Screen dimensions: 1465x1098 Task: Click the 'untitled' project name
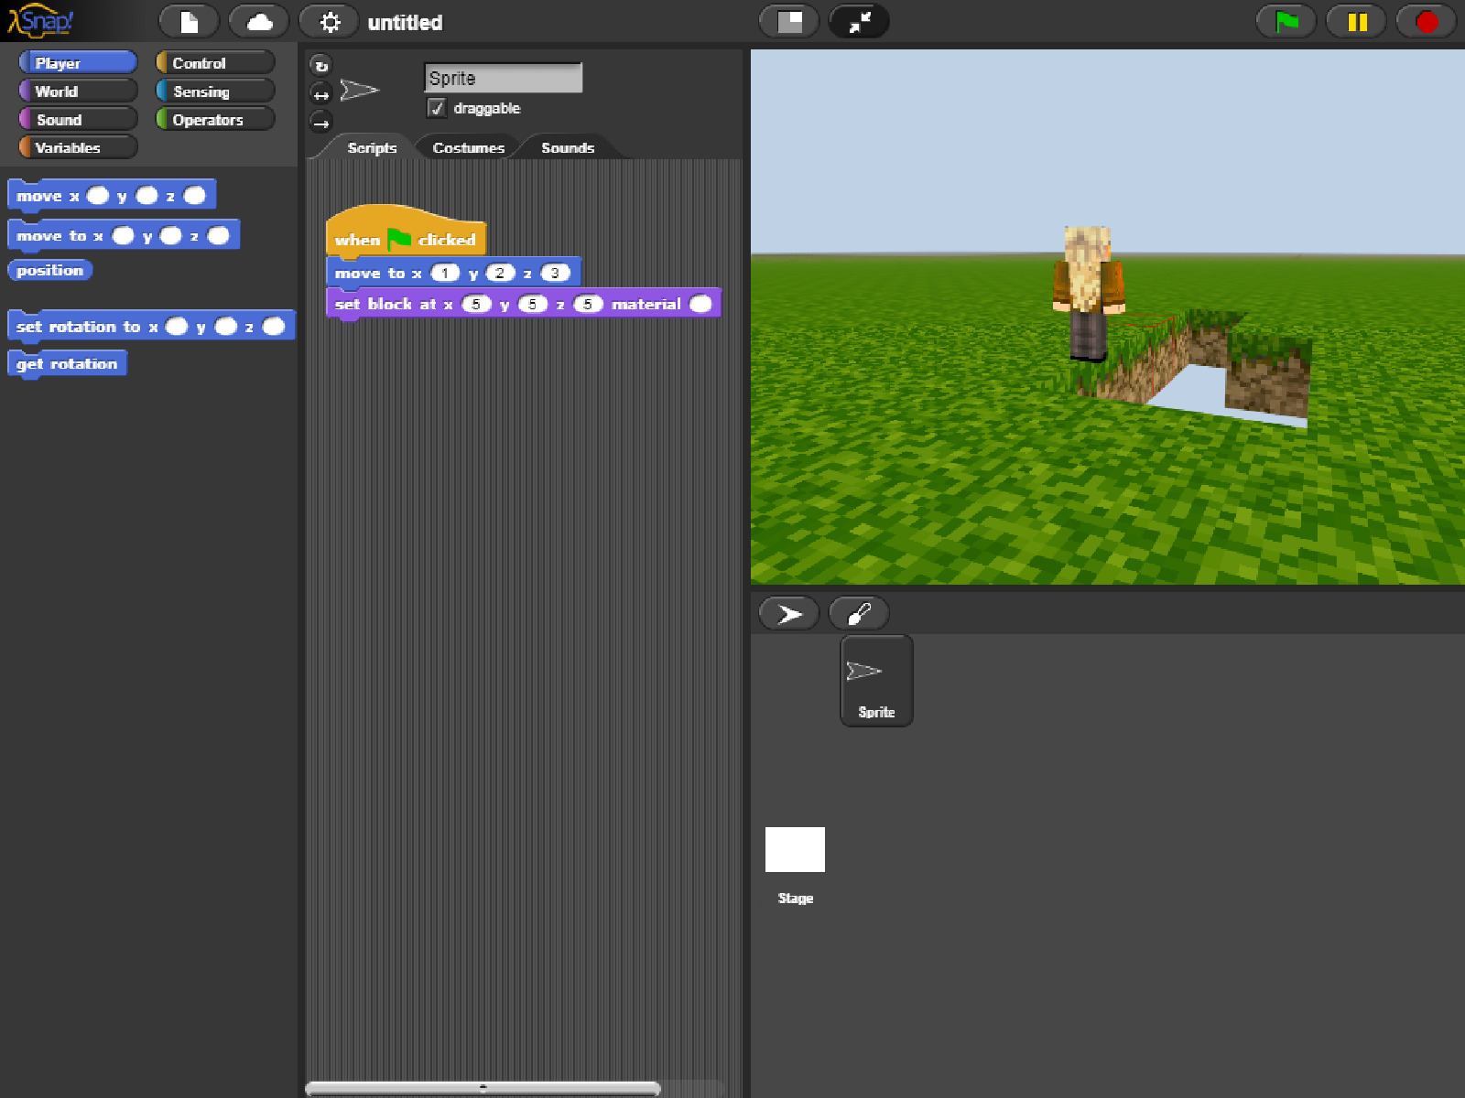[405, 23]
